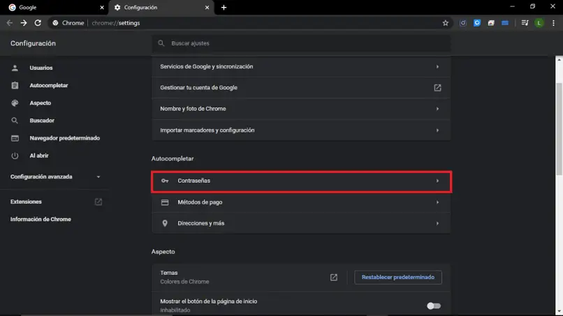Expand Configuración avanzada section
The width and height of the screenshot is (563, 316).
click(55, 176)
